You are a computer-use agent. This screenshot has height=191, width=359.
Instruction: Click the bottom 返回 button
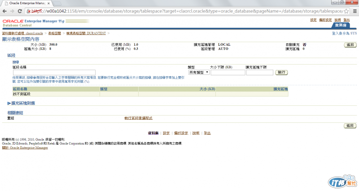(x=350, y=126)
